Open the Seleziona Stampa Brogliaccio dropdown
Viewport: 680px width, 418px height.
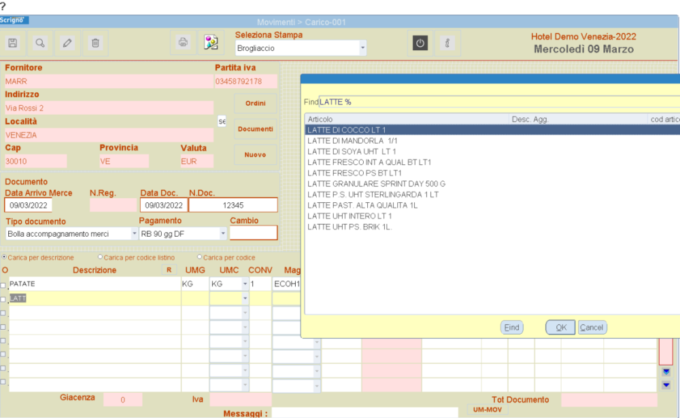coord(362,48)
